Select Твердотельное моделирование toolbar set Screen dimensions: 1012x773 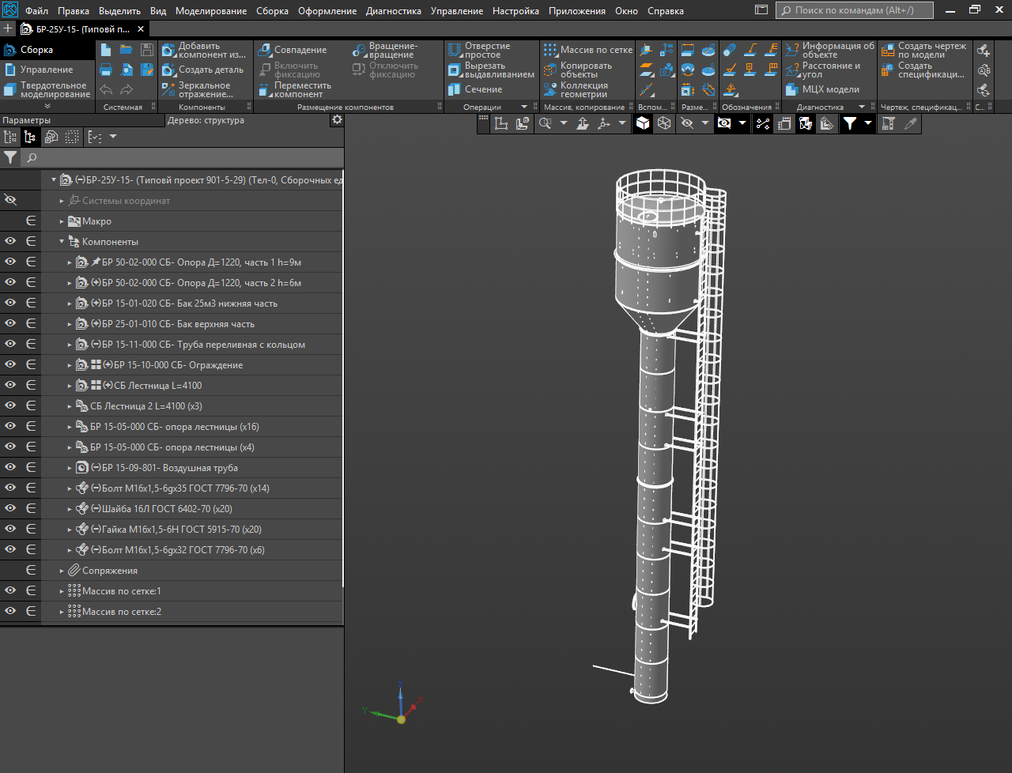click(x=47, y=89)
